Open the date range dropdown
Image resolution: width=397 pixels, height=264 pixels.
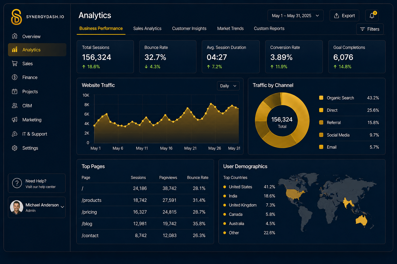point(295,15)
